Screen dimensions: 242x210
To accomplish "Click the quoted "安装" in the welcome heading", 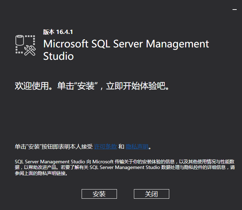I will [85, 86].
